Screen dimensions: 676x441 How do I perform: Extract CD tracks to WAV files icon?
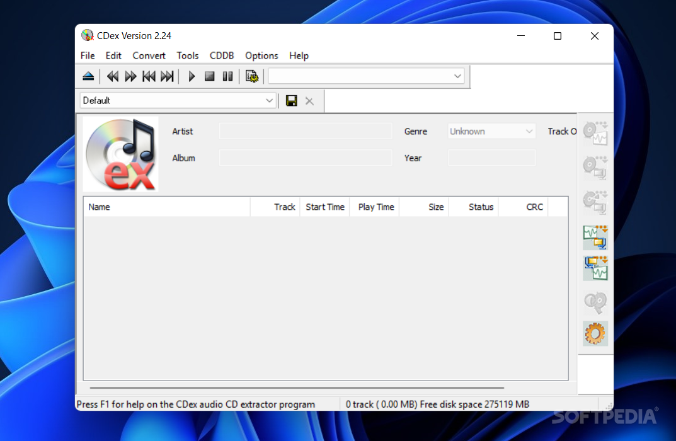point(595,133)
